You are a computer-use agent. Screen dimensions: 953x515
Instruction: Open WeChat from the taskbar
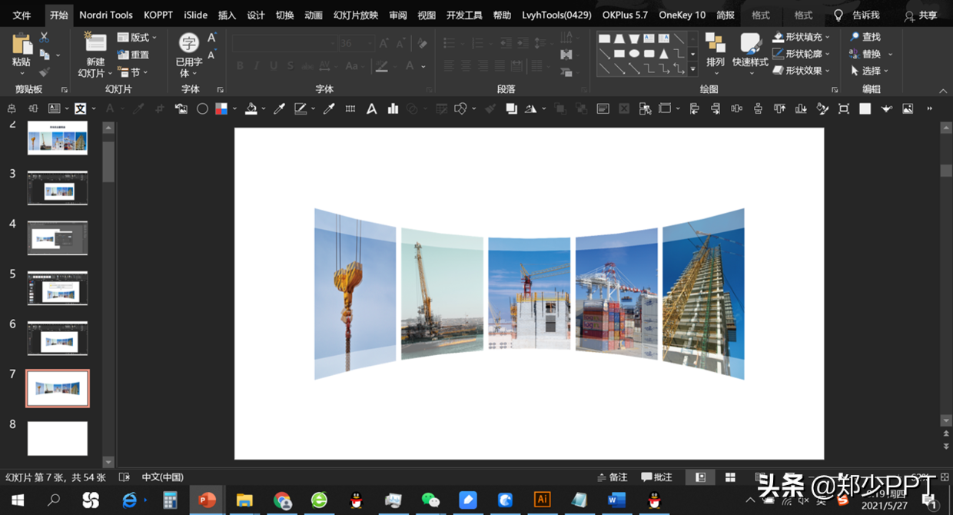coord(430,500)
